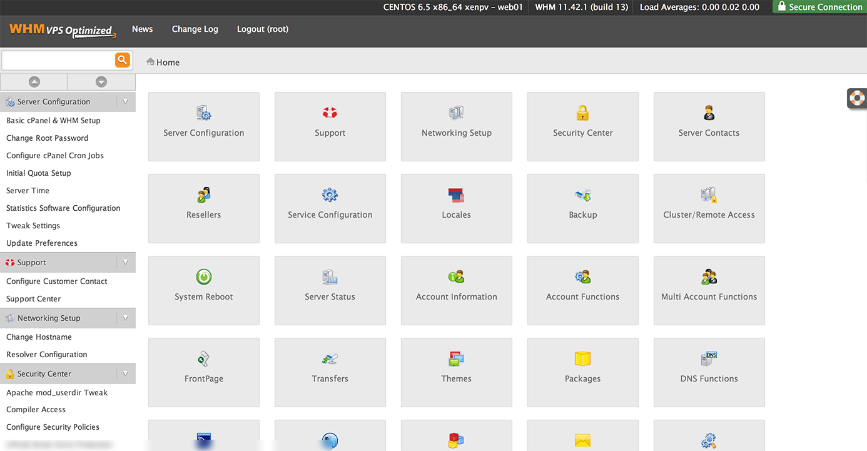
Task: Open Configure Security Policies link
Action: [x=53, y=427]
